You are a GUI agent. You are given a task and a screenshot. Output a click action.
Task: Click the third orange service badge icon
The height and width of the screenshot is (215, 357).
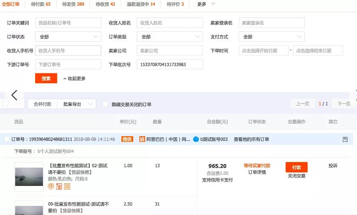[67, 187]
